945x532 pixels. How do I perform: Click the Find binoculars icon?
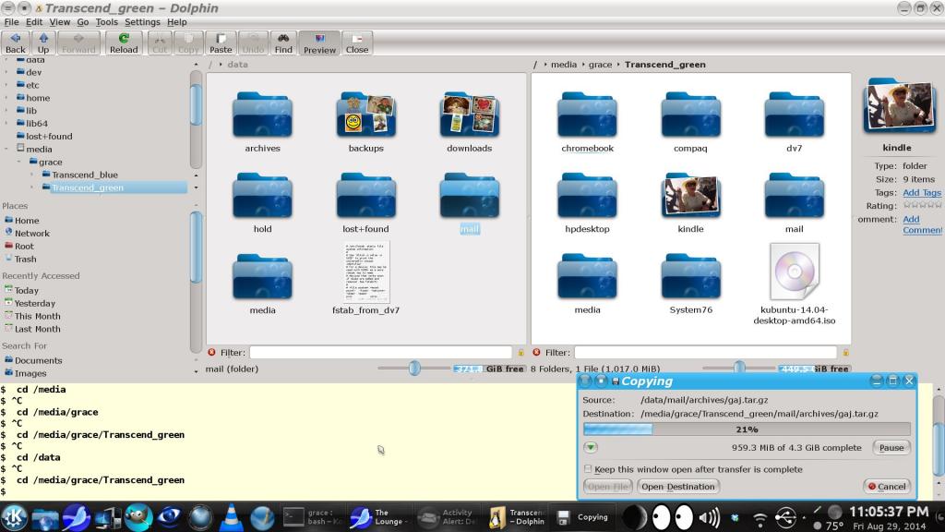[x=282, y=42]
